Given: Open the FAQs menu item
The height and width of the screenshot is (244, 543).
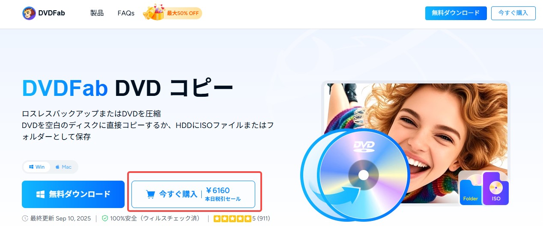Looking at the screenshot, I should [x=126, y=13].
